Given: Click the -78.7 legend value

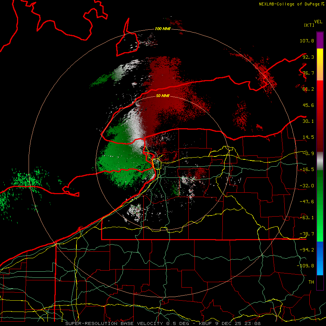Looking at the screenshot, I should (307, 234).
